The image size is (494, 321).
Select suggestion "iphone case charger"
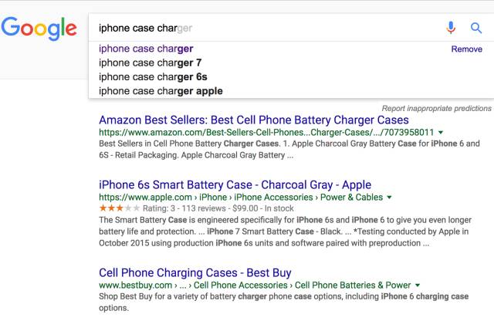pos(146,49)
